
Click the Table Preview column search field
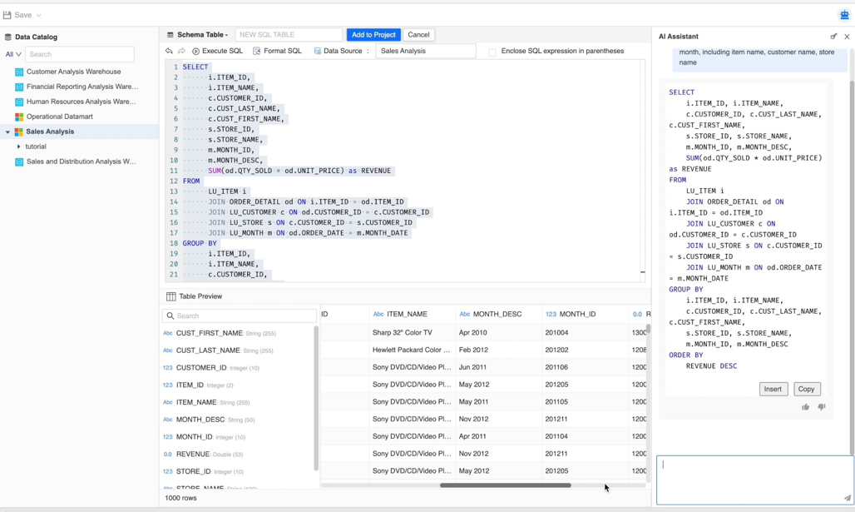click(240, 316)
